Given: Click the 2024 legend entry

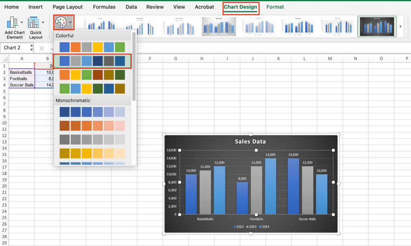Looking at the screenshot, I should point(264,227).
